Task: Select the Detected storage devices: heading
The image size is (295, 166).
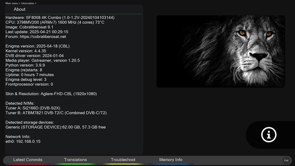Action: pos(29,122)
